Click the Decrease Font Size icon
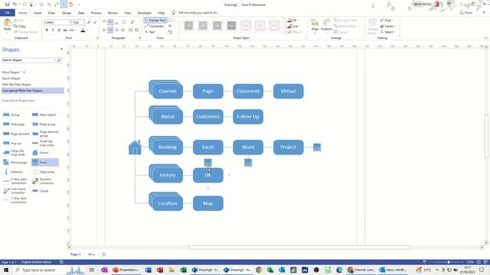490x275 pixels. pyautogui.click(x=95, y=22)
